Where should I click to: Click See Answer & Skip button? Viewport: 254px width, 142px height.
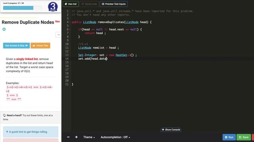tap(16, 46)
